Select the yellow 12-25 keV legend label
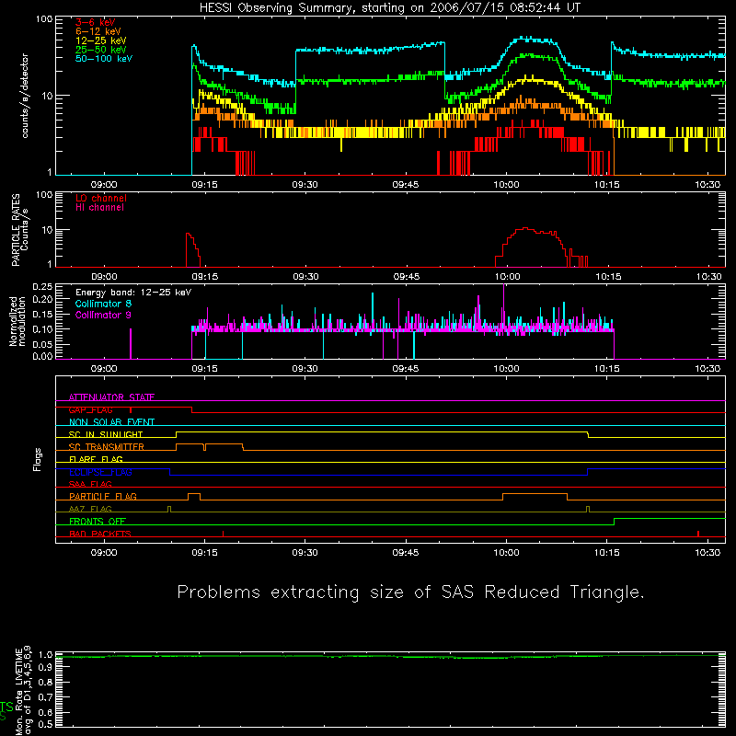The width and height of the screenshot is (736, 736). pos(100,40)
